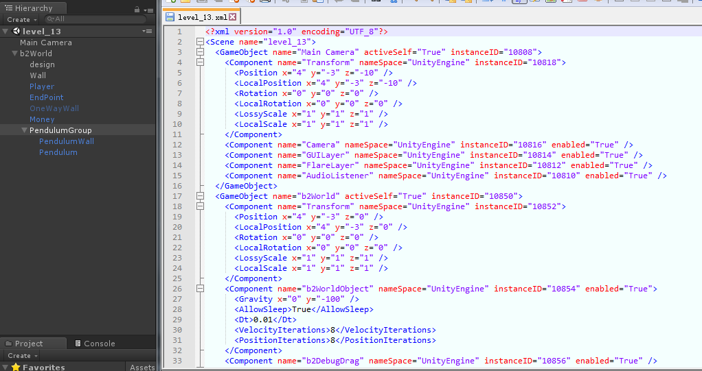
Task: Select the level_13 scene name
Action: [x=42, y=32]
